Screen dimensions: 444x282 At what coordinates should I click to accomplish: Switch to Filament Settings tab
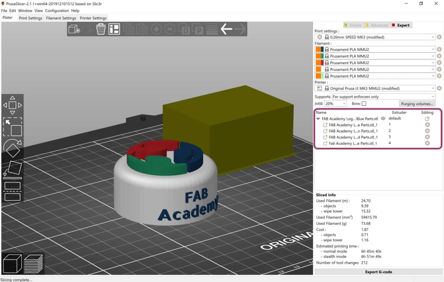click(x=61, y=18)
